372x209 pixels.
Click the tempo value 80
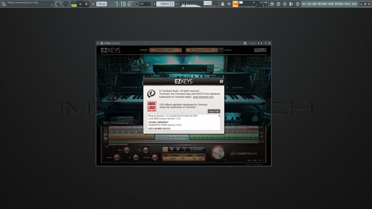point(194,158)
